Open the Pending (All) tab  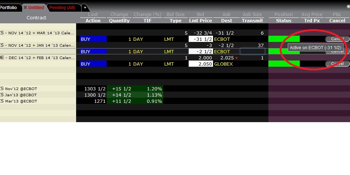(x=62, y=8)
